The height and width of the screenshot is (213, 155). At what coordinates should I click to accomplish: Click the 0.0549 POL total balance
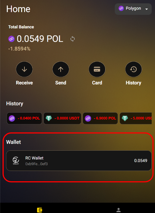pos(40,39)
